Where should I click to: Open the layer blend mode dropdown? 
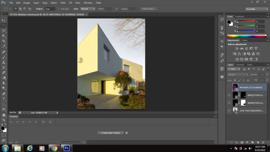[x=238, y=75]
